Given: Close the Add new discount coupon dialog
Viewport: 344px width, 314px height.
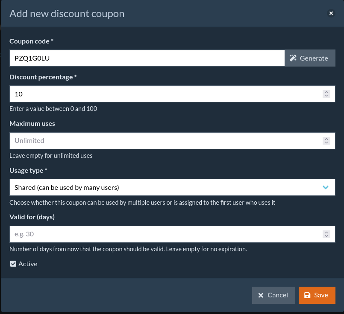Looking at the screenshot, I should coord(331,13).
